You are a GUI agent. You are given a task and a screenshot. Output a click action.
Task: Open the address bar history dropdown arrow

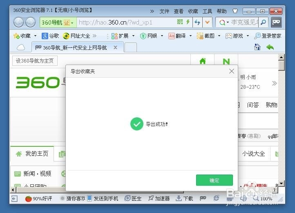tap(207, 22)
